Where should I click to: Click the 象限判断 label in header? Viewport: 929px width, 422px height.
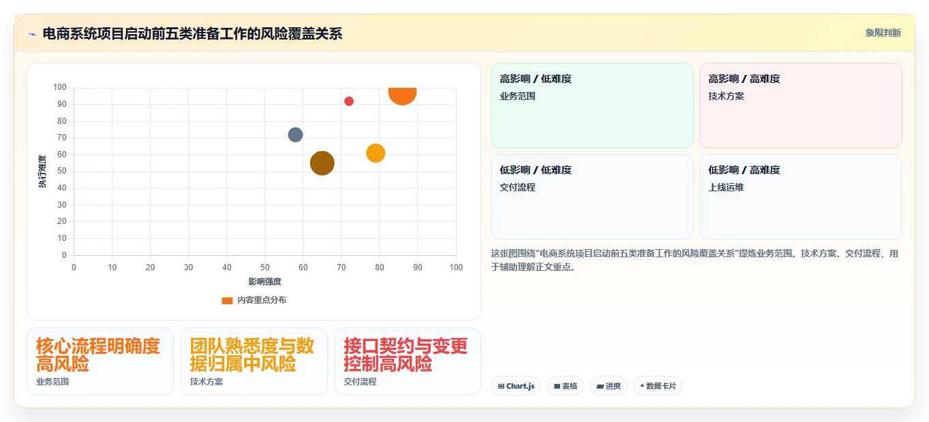tap(883, 33)
